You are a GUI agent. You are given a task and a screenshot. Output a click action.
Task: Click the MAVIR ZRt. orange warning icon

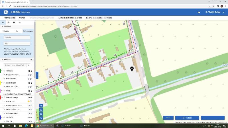[29, 101]
